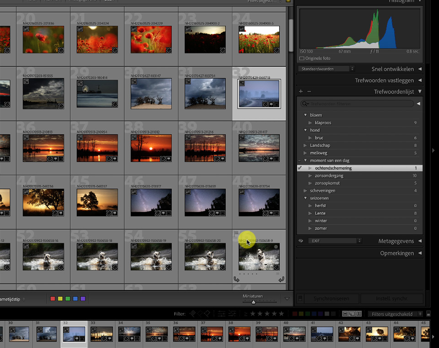Screen dimensions: 439x348
Task: Collapse the keyword filter options arrow
Action: click(x=418, y=104)
